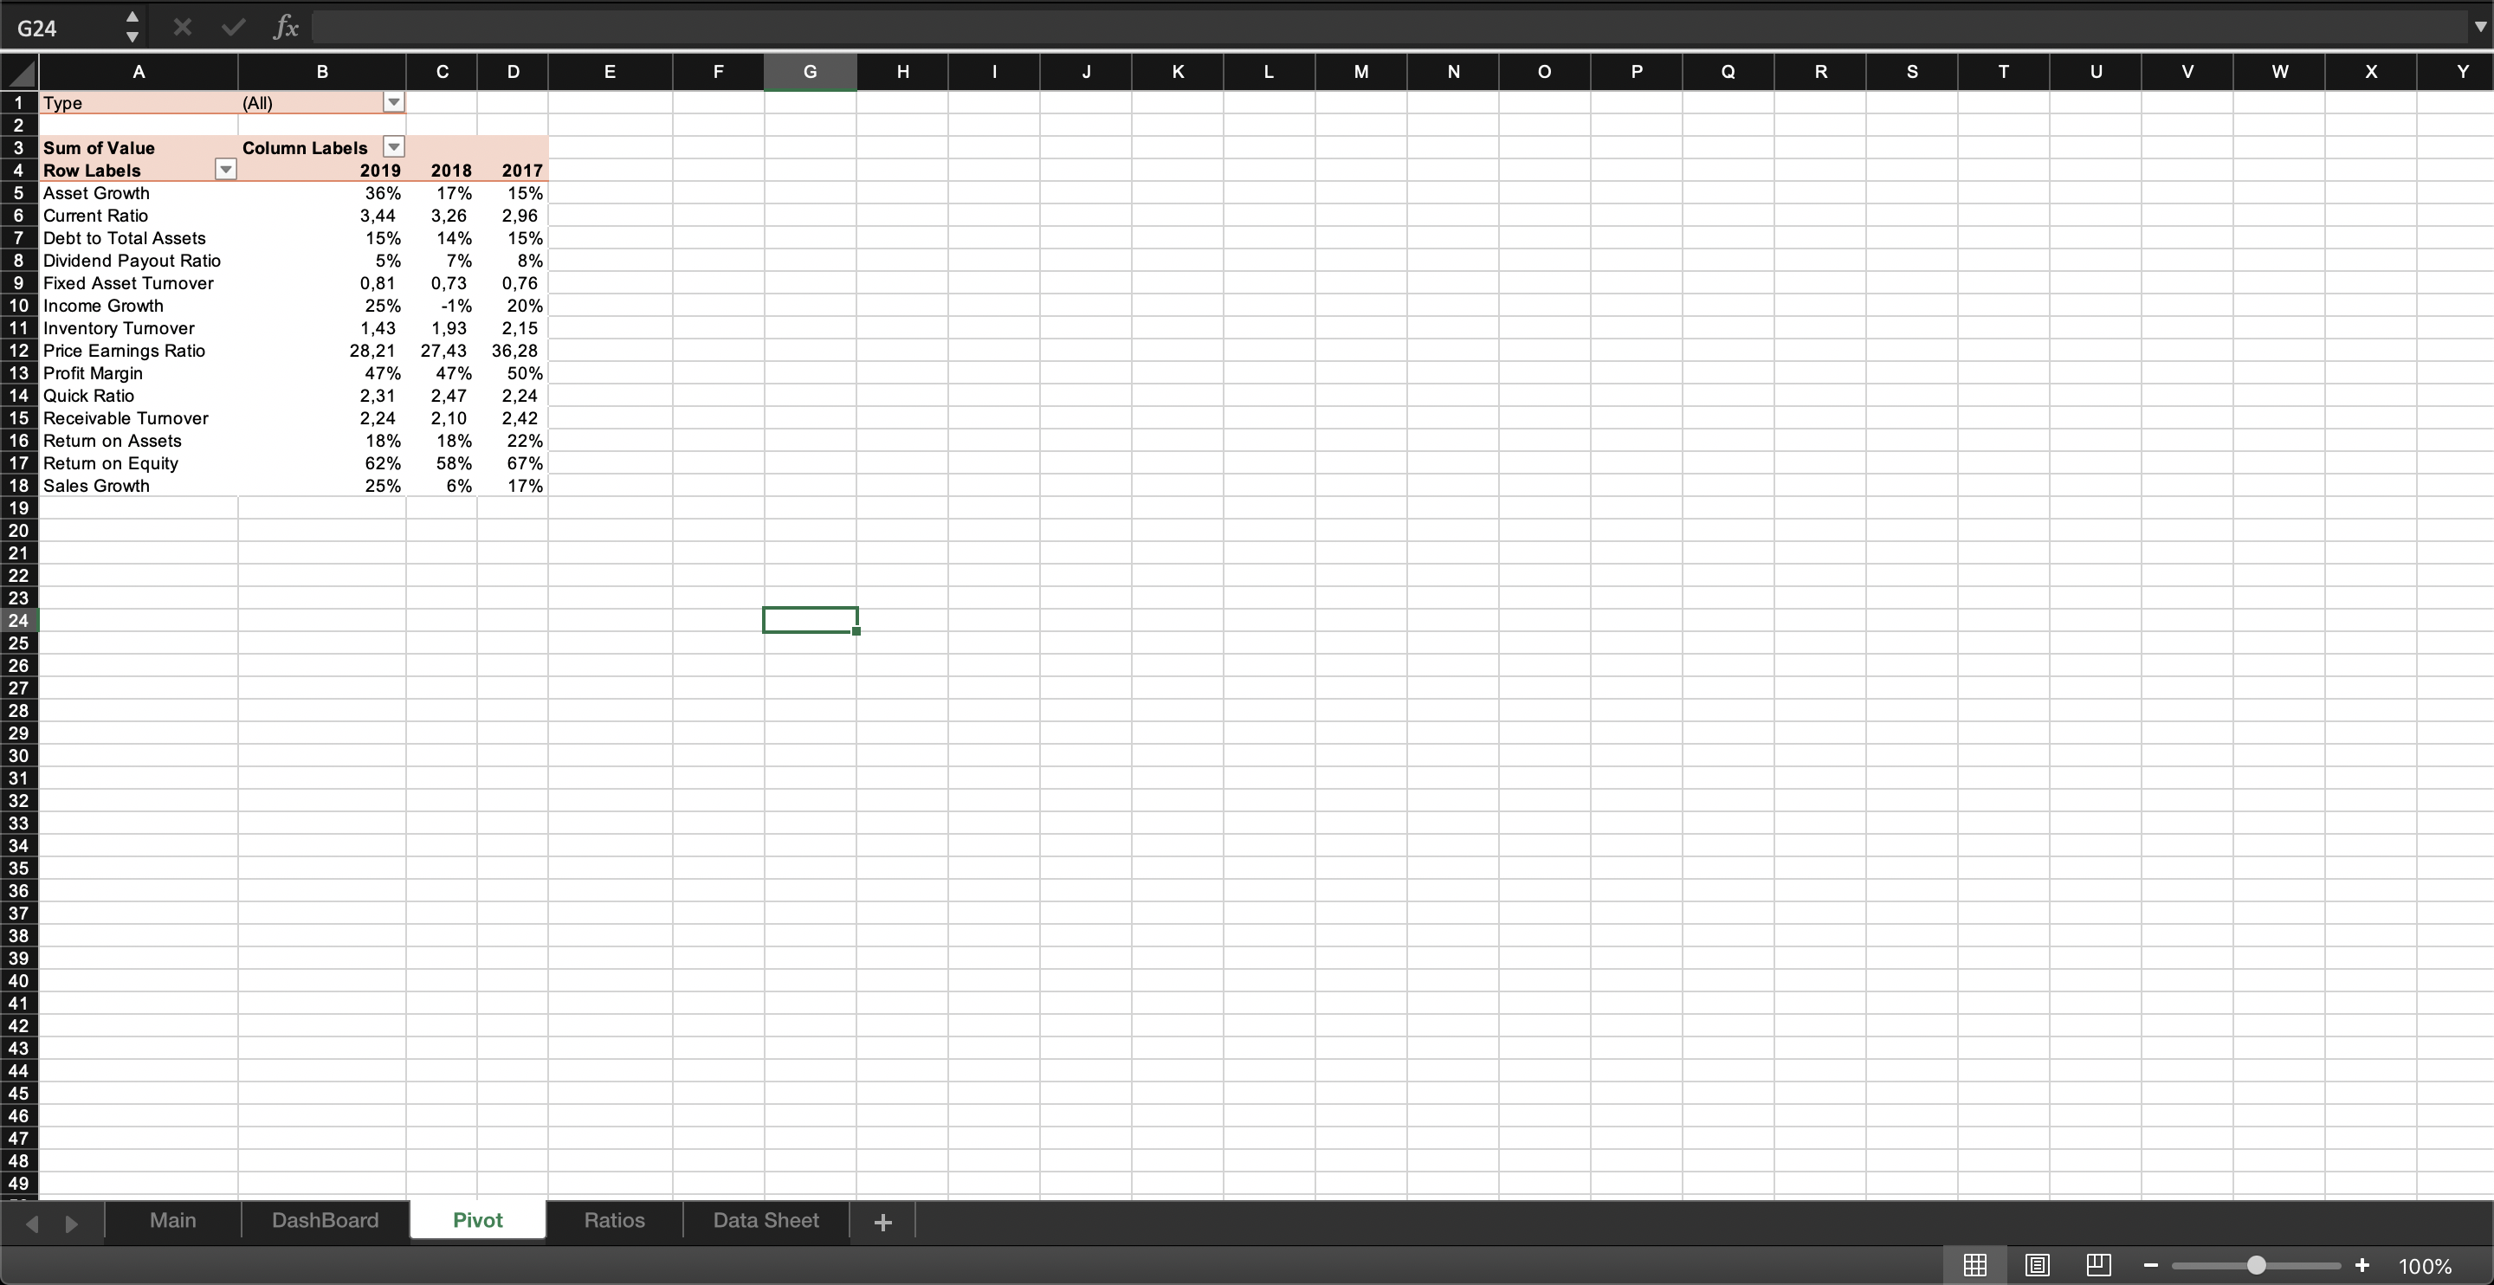Select column G header

[810, 72]
